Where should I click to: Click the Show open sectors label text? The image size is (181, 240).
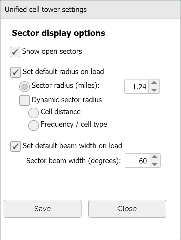52,51
